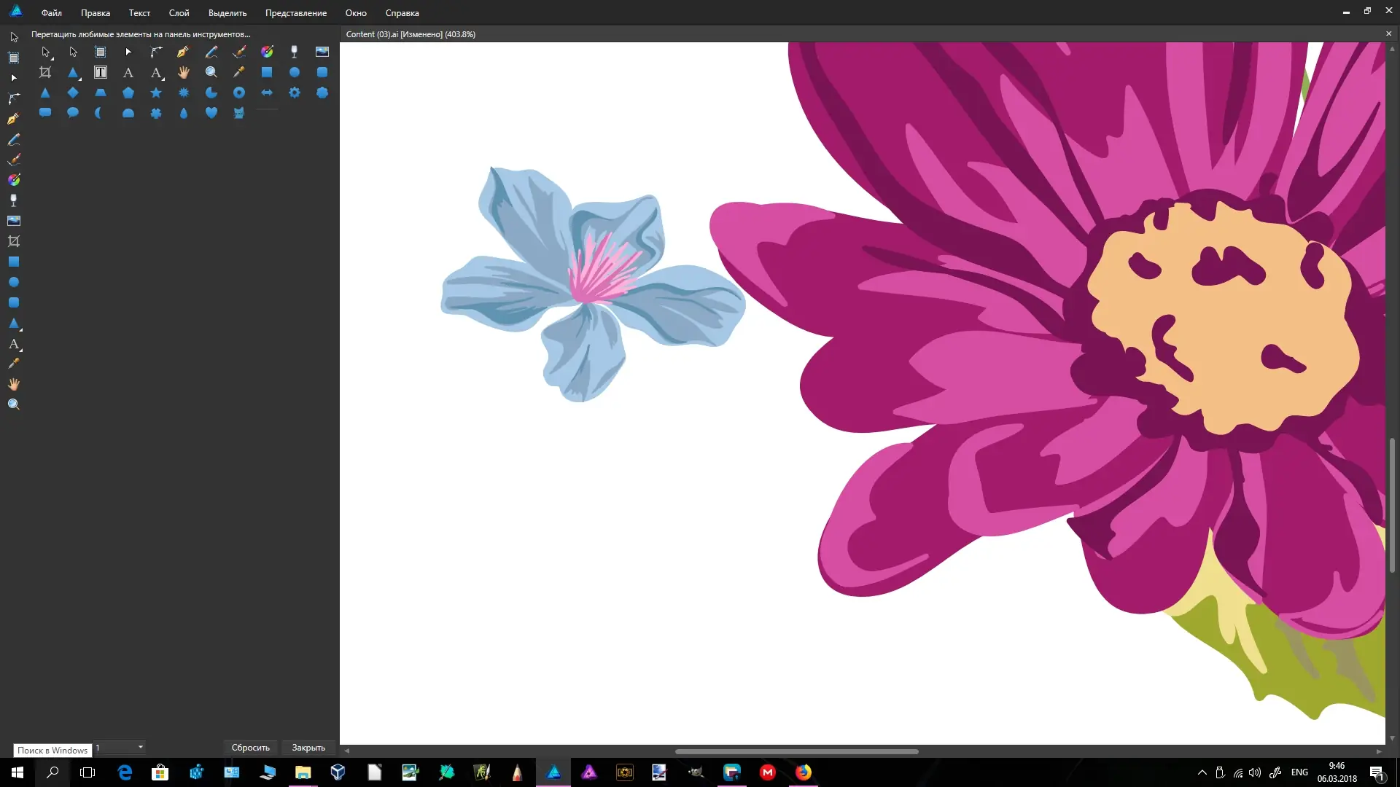Screen dimensions: 1400x787
Task: Select the Crop tool
Action: click(45, 72)
